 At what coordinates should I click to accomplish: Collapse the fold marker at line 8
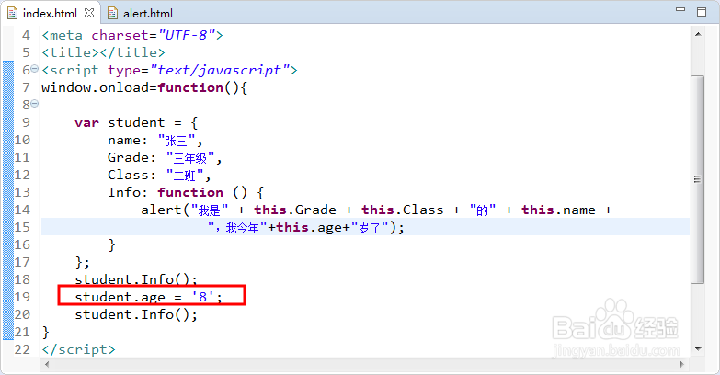click(x=34, y=104)
